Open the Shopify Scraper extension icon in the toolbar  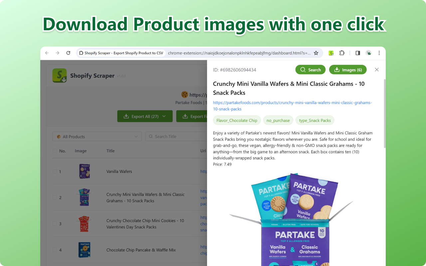(331, 53)
